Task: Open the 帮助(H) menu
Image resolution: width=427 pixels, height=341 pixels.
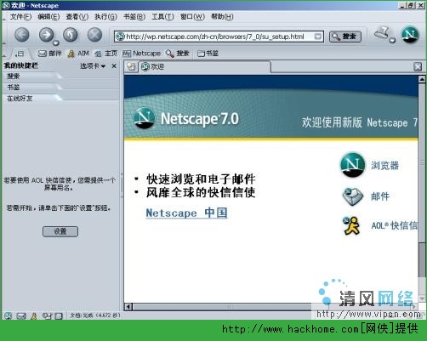Action: [x=222, y=17]
